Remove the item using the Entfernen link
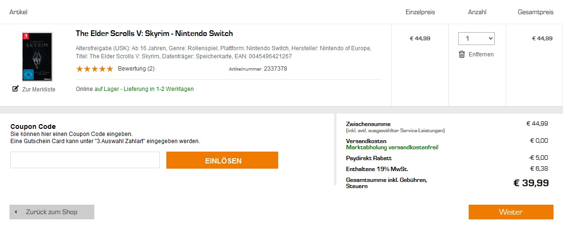The height and width of the screenshot is (226, 563). tap(481, 54)
